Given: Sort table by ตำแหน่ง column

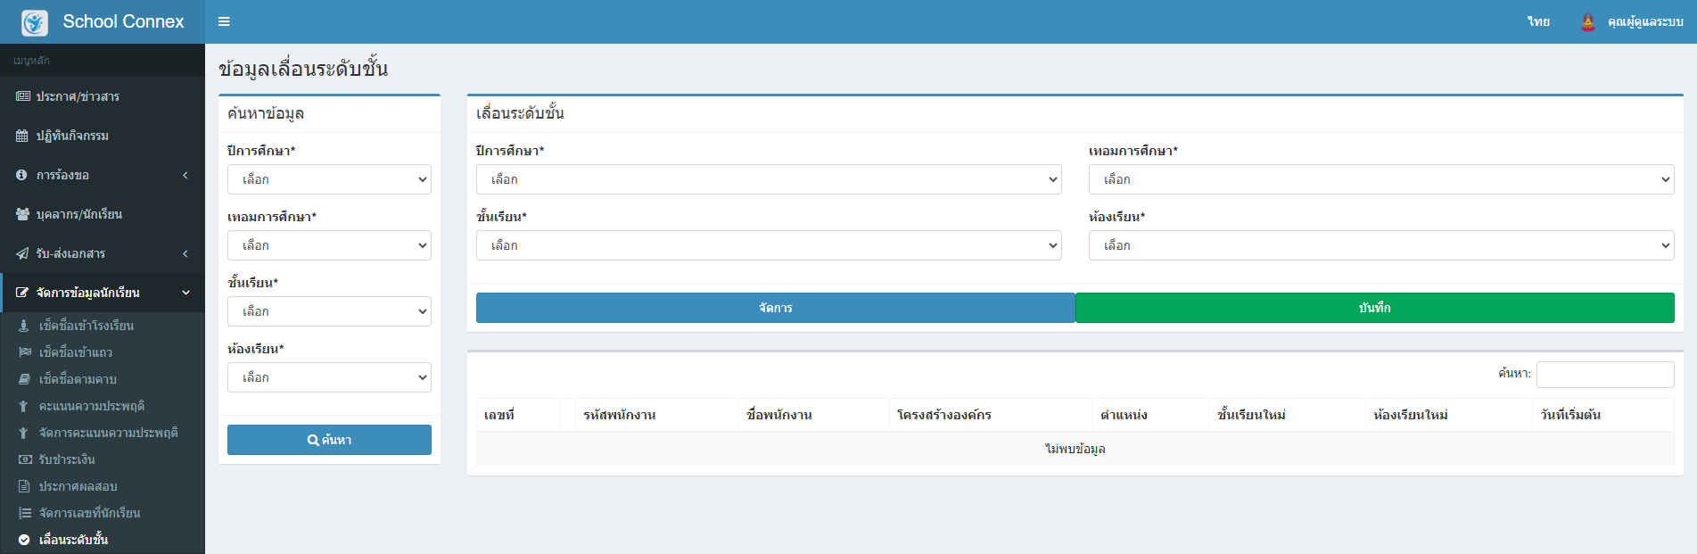Looking at the screenshot, I should [x=1151, y=415].
